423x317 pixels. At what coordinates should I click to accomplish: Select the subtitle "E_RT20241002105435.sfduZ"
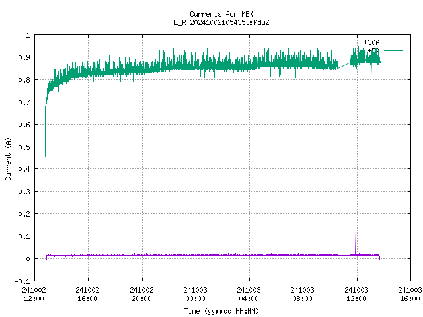coord(221,22)
